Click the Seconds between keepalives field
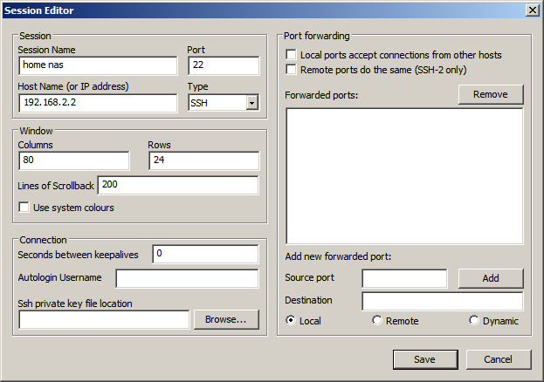 pos(205,254)
